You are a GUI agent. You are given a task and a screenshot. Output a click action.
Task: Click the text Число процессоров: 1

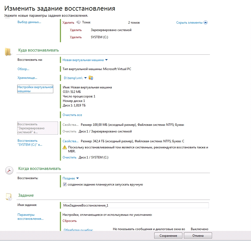click(79, 96)
